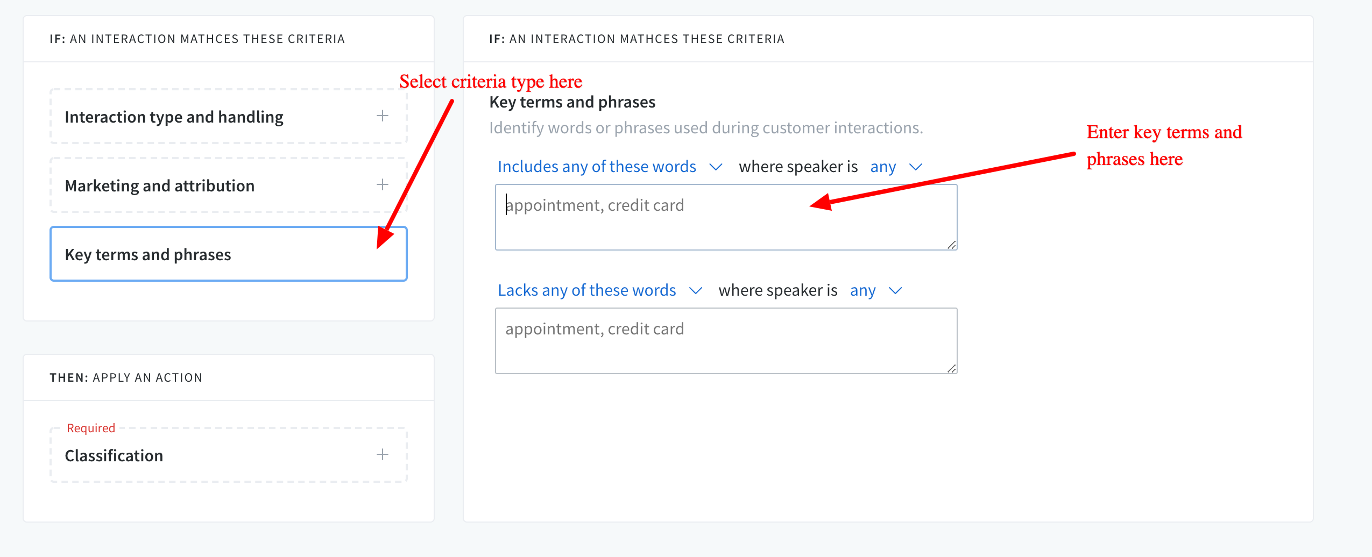Screen dimensions: 1372x557
Task: Click the red 'Required' label above Classification
Action: tap(91, 428)
